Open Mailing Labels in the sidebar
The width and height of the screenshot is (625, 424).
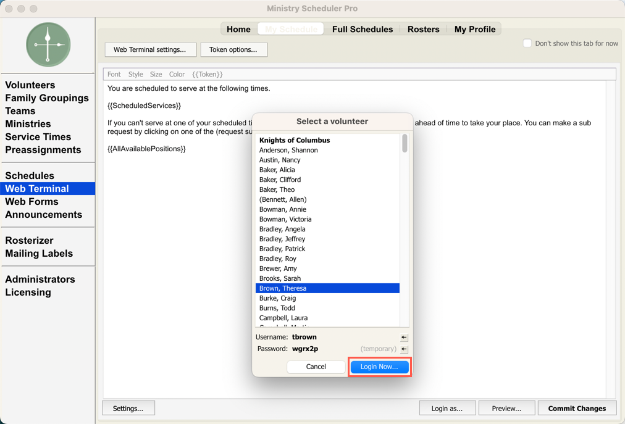click(x=39, y=254)
